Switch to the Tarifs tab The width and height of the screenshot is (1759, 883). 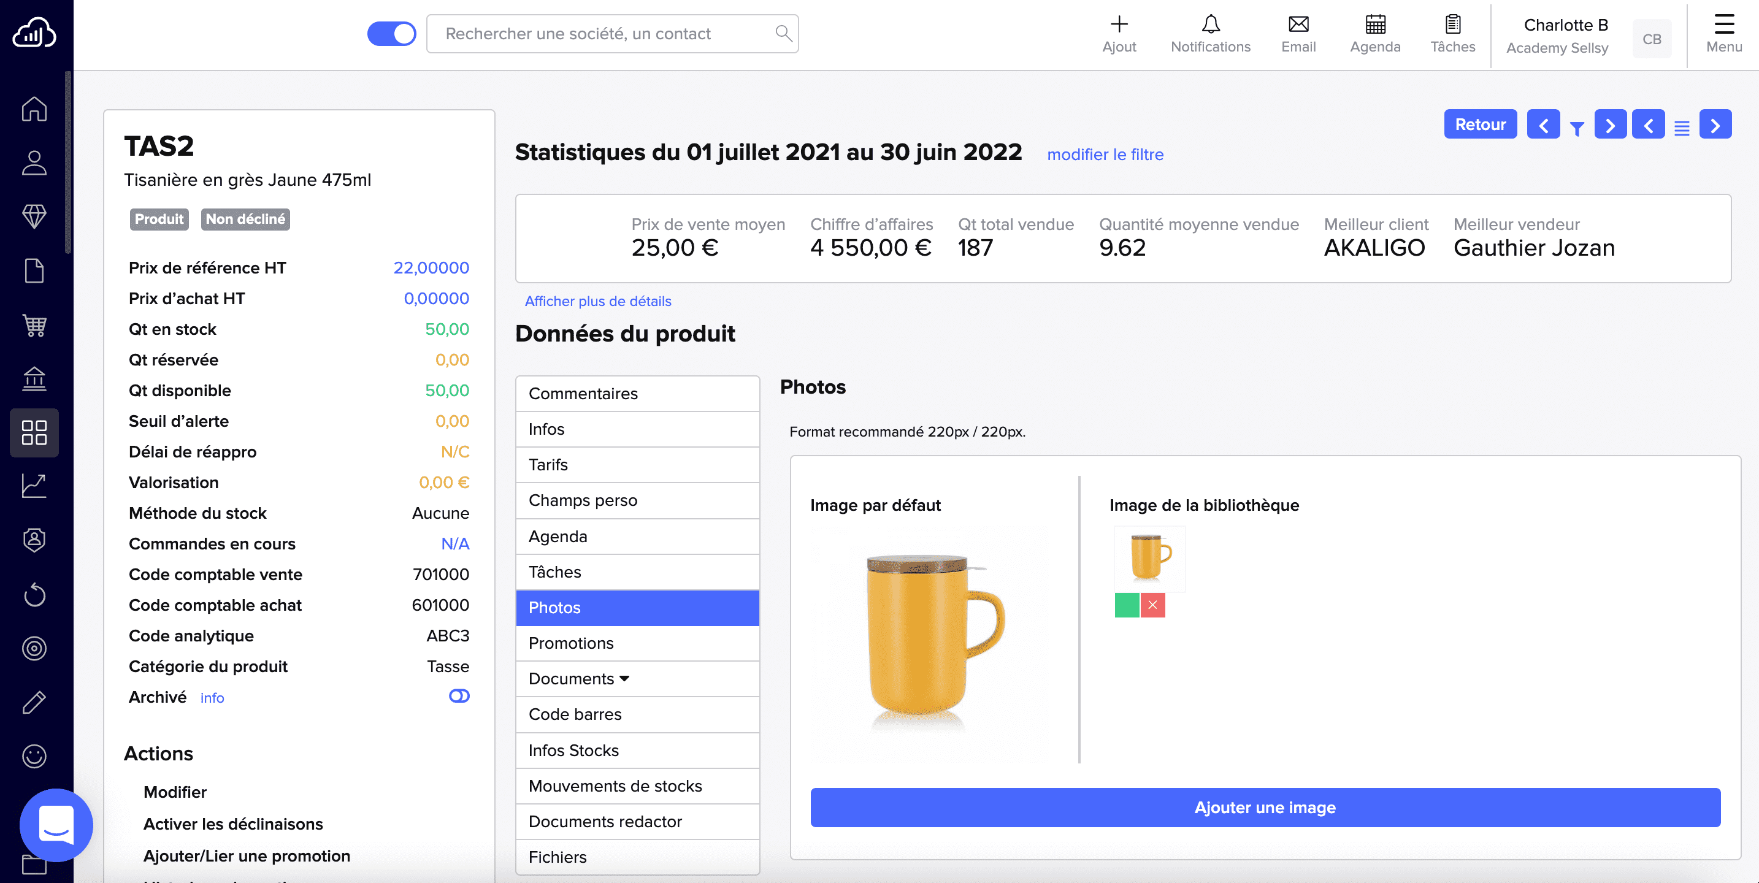coord(637,464)
